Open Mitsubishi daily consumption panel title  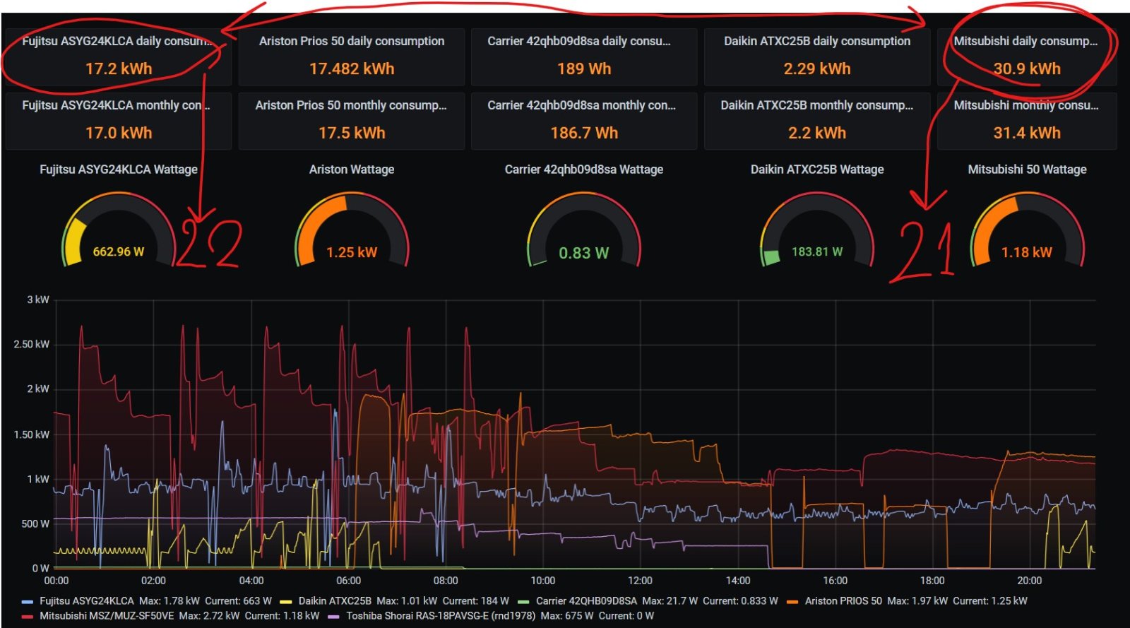point(1026,41)
